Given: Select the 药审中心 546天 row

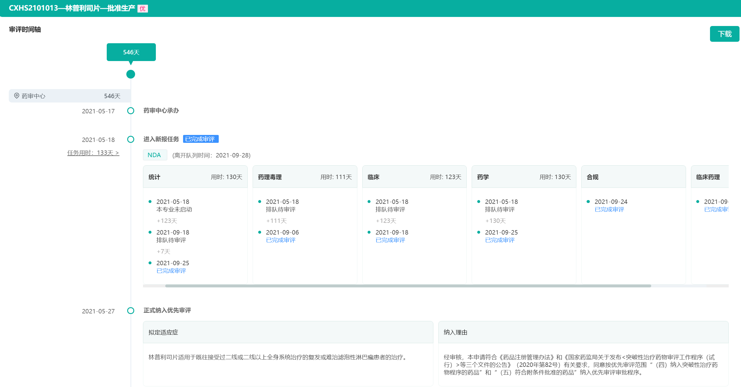Looking at the screenshot, I should 70,96.
